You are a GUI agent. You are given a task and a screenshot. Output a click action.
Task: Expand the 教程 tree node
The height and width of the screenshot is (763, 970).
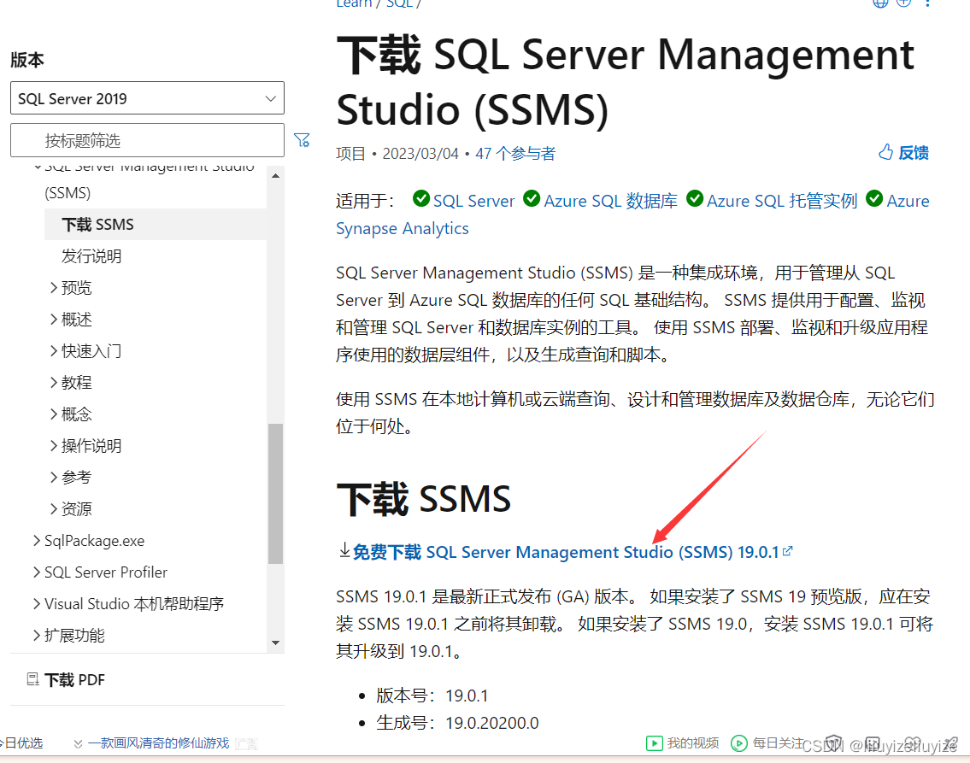[x=54, y=382]
